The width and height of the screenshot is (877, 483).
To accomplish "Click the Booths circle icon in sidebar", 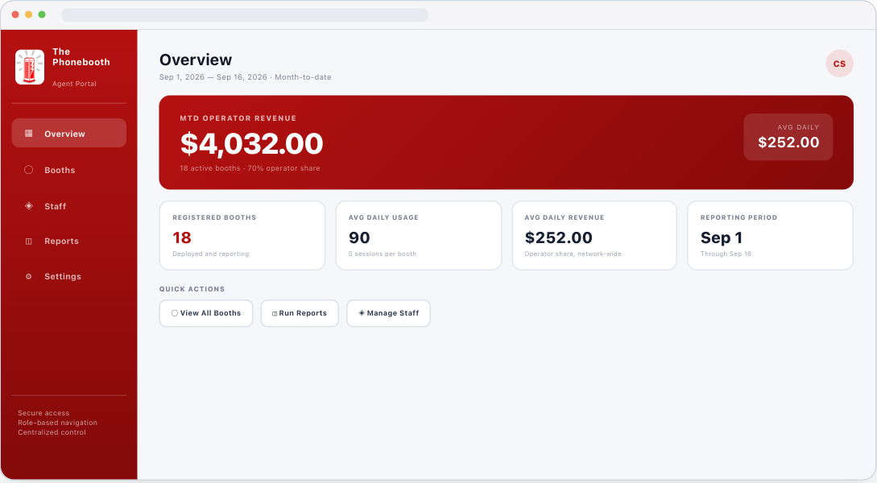I will (x=28, y=170).
